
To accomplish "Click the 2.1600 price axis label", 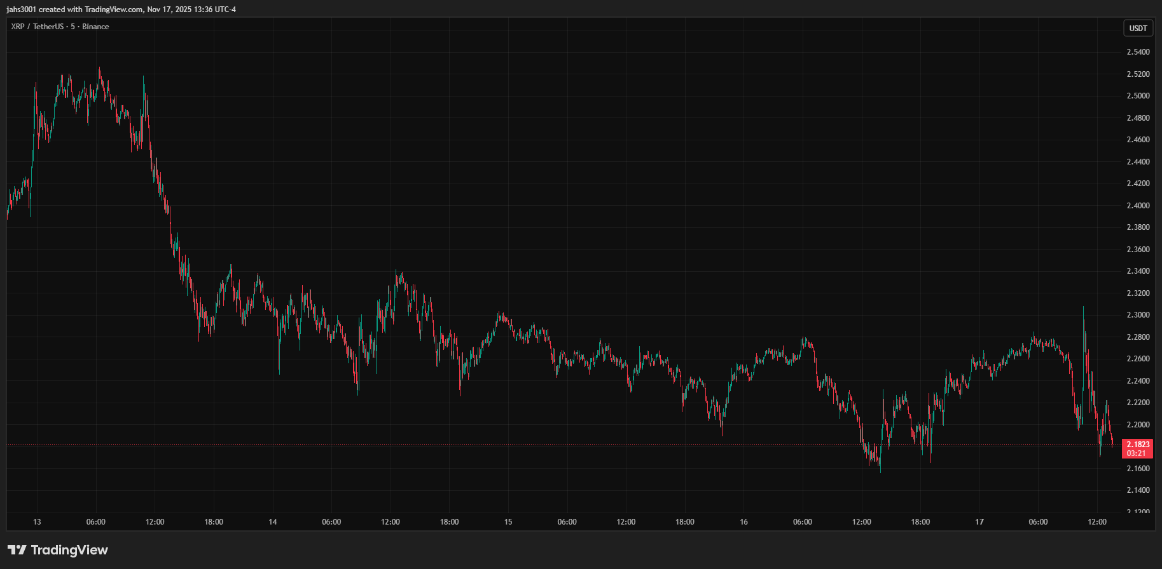I will (1138, 469).
